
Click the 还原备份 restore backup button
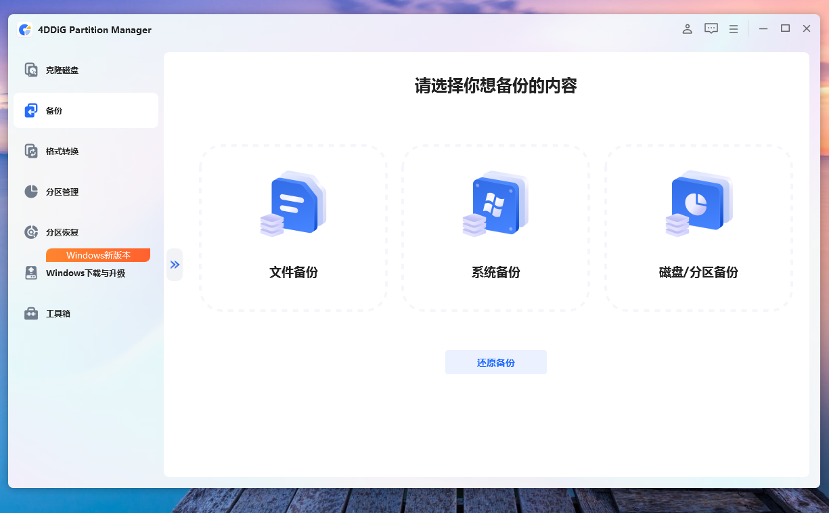tap(495, 362)
